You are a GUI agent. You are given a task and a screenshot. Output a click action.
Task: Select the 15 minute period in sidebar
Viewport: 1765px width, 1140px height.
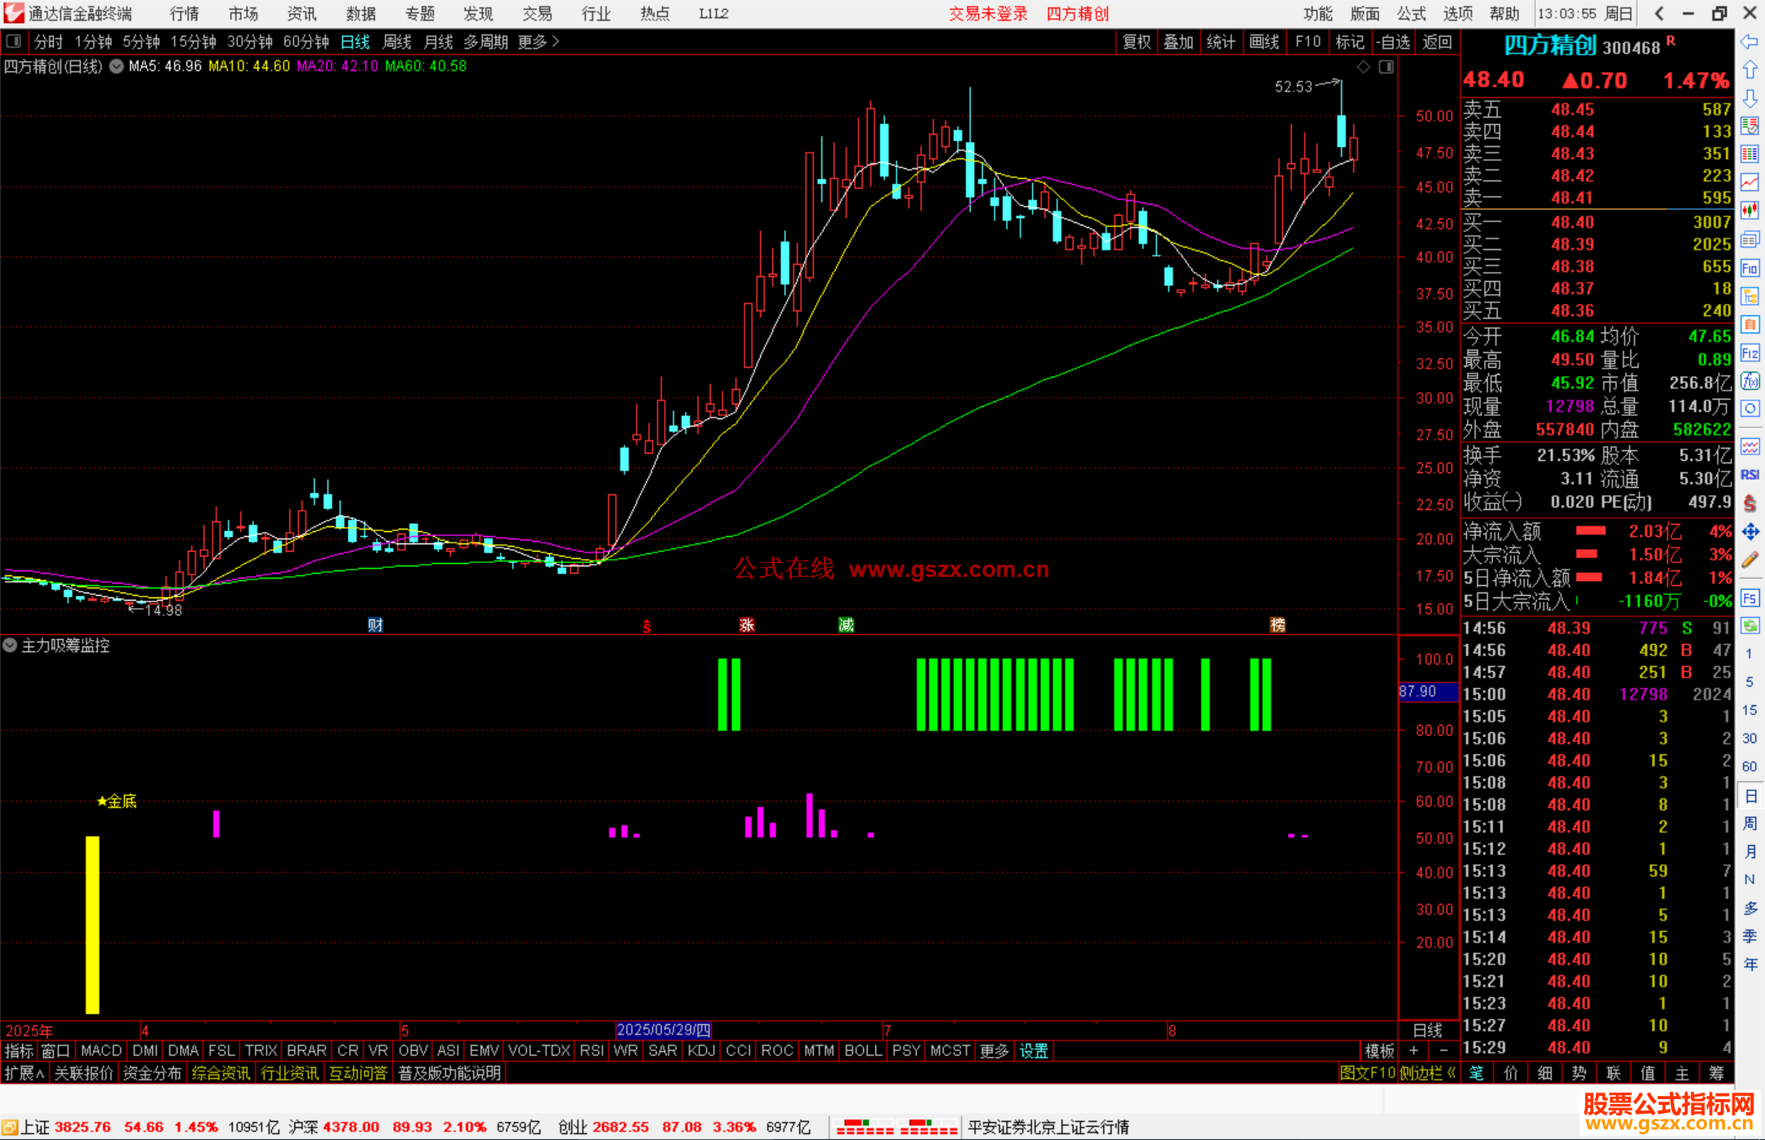[x=1749, y=710]
